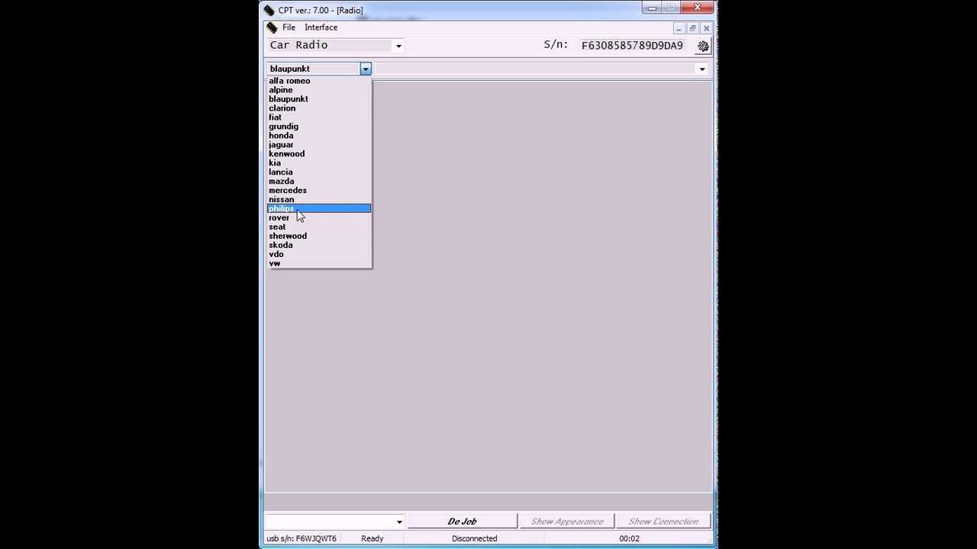Image resolution: width=977 pixels, height=549 pixels.
Task: Click the inner window icon beside File menu
Action: [x=272, y=27]
